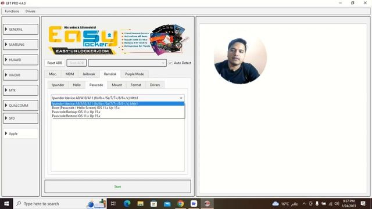Open the volume control tray icon

(337, 204)
